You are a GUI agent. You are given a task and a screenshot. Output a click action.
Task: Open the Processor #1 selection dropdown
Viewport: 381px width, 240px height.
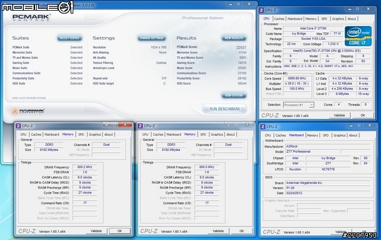[299, 105]
